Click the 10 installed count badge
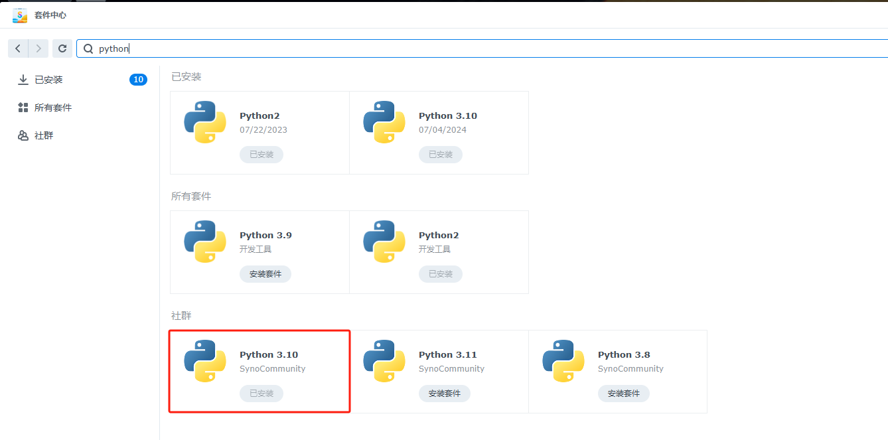This screenshot has height=440, width=888. point(138,80)
